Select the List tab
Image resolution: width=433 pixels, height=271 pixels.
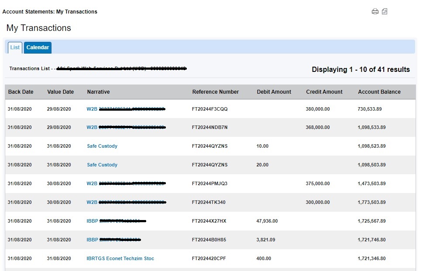click(15, 47)
